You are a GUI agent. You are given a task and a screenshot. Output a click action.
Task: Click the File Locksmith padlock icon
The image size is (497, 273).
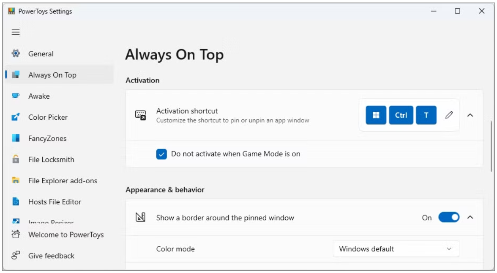point(16,160)
